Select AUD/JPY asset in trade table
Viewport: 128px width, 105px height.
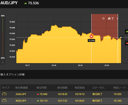click(x=21, y=94)
